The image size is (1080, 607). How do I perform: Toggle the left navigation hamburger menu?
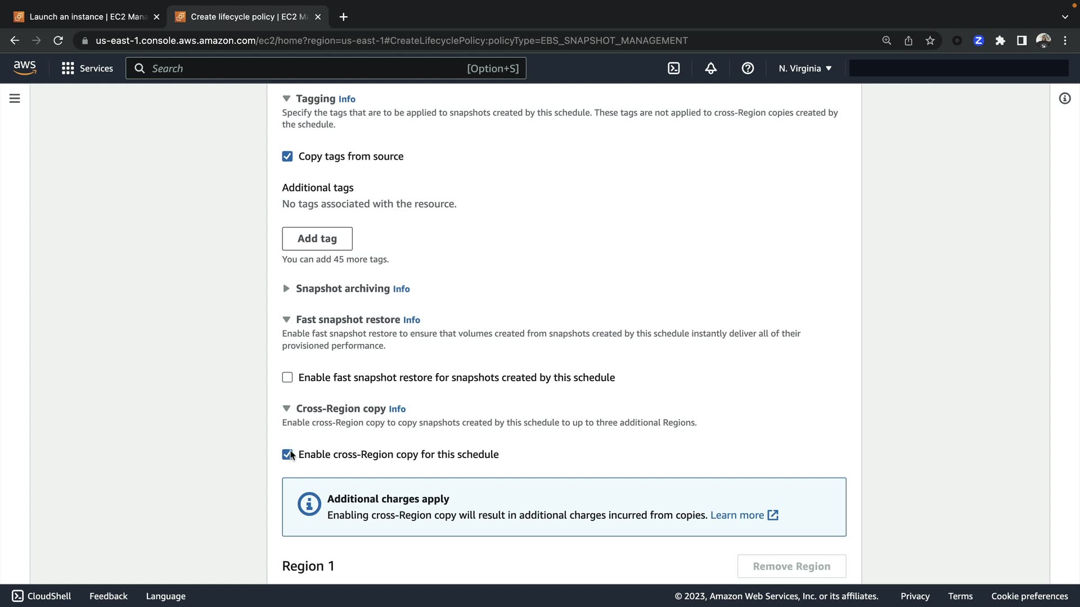[15, 98]
